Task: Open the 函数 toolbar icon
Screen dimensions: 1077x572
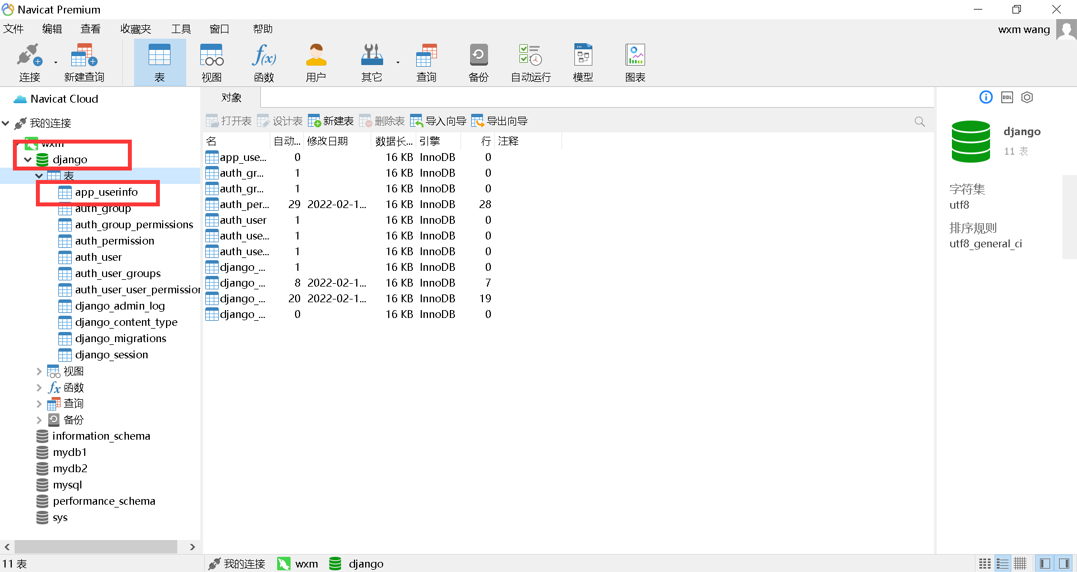Action: click(x=264, y=62)
